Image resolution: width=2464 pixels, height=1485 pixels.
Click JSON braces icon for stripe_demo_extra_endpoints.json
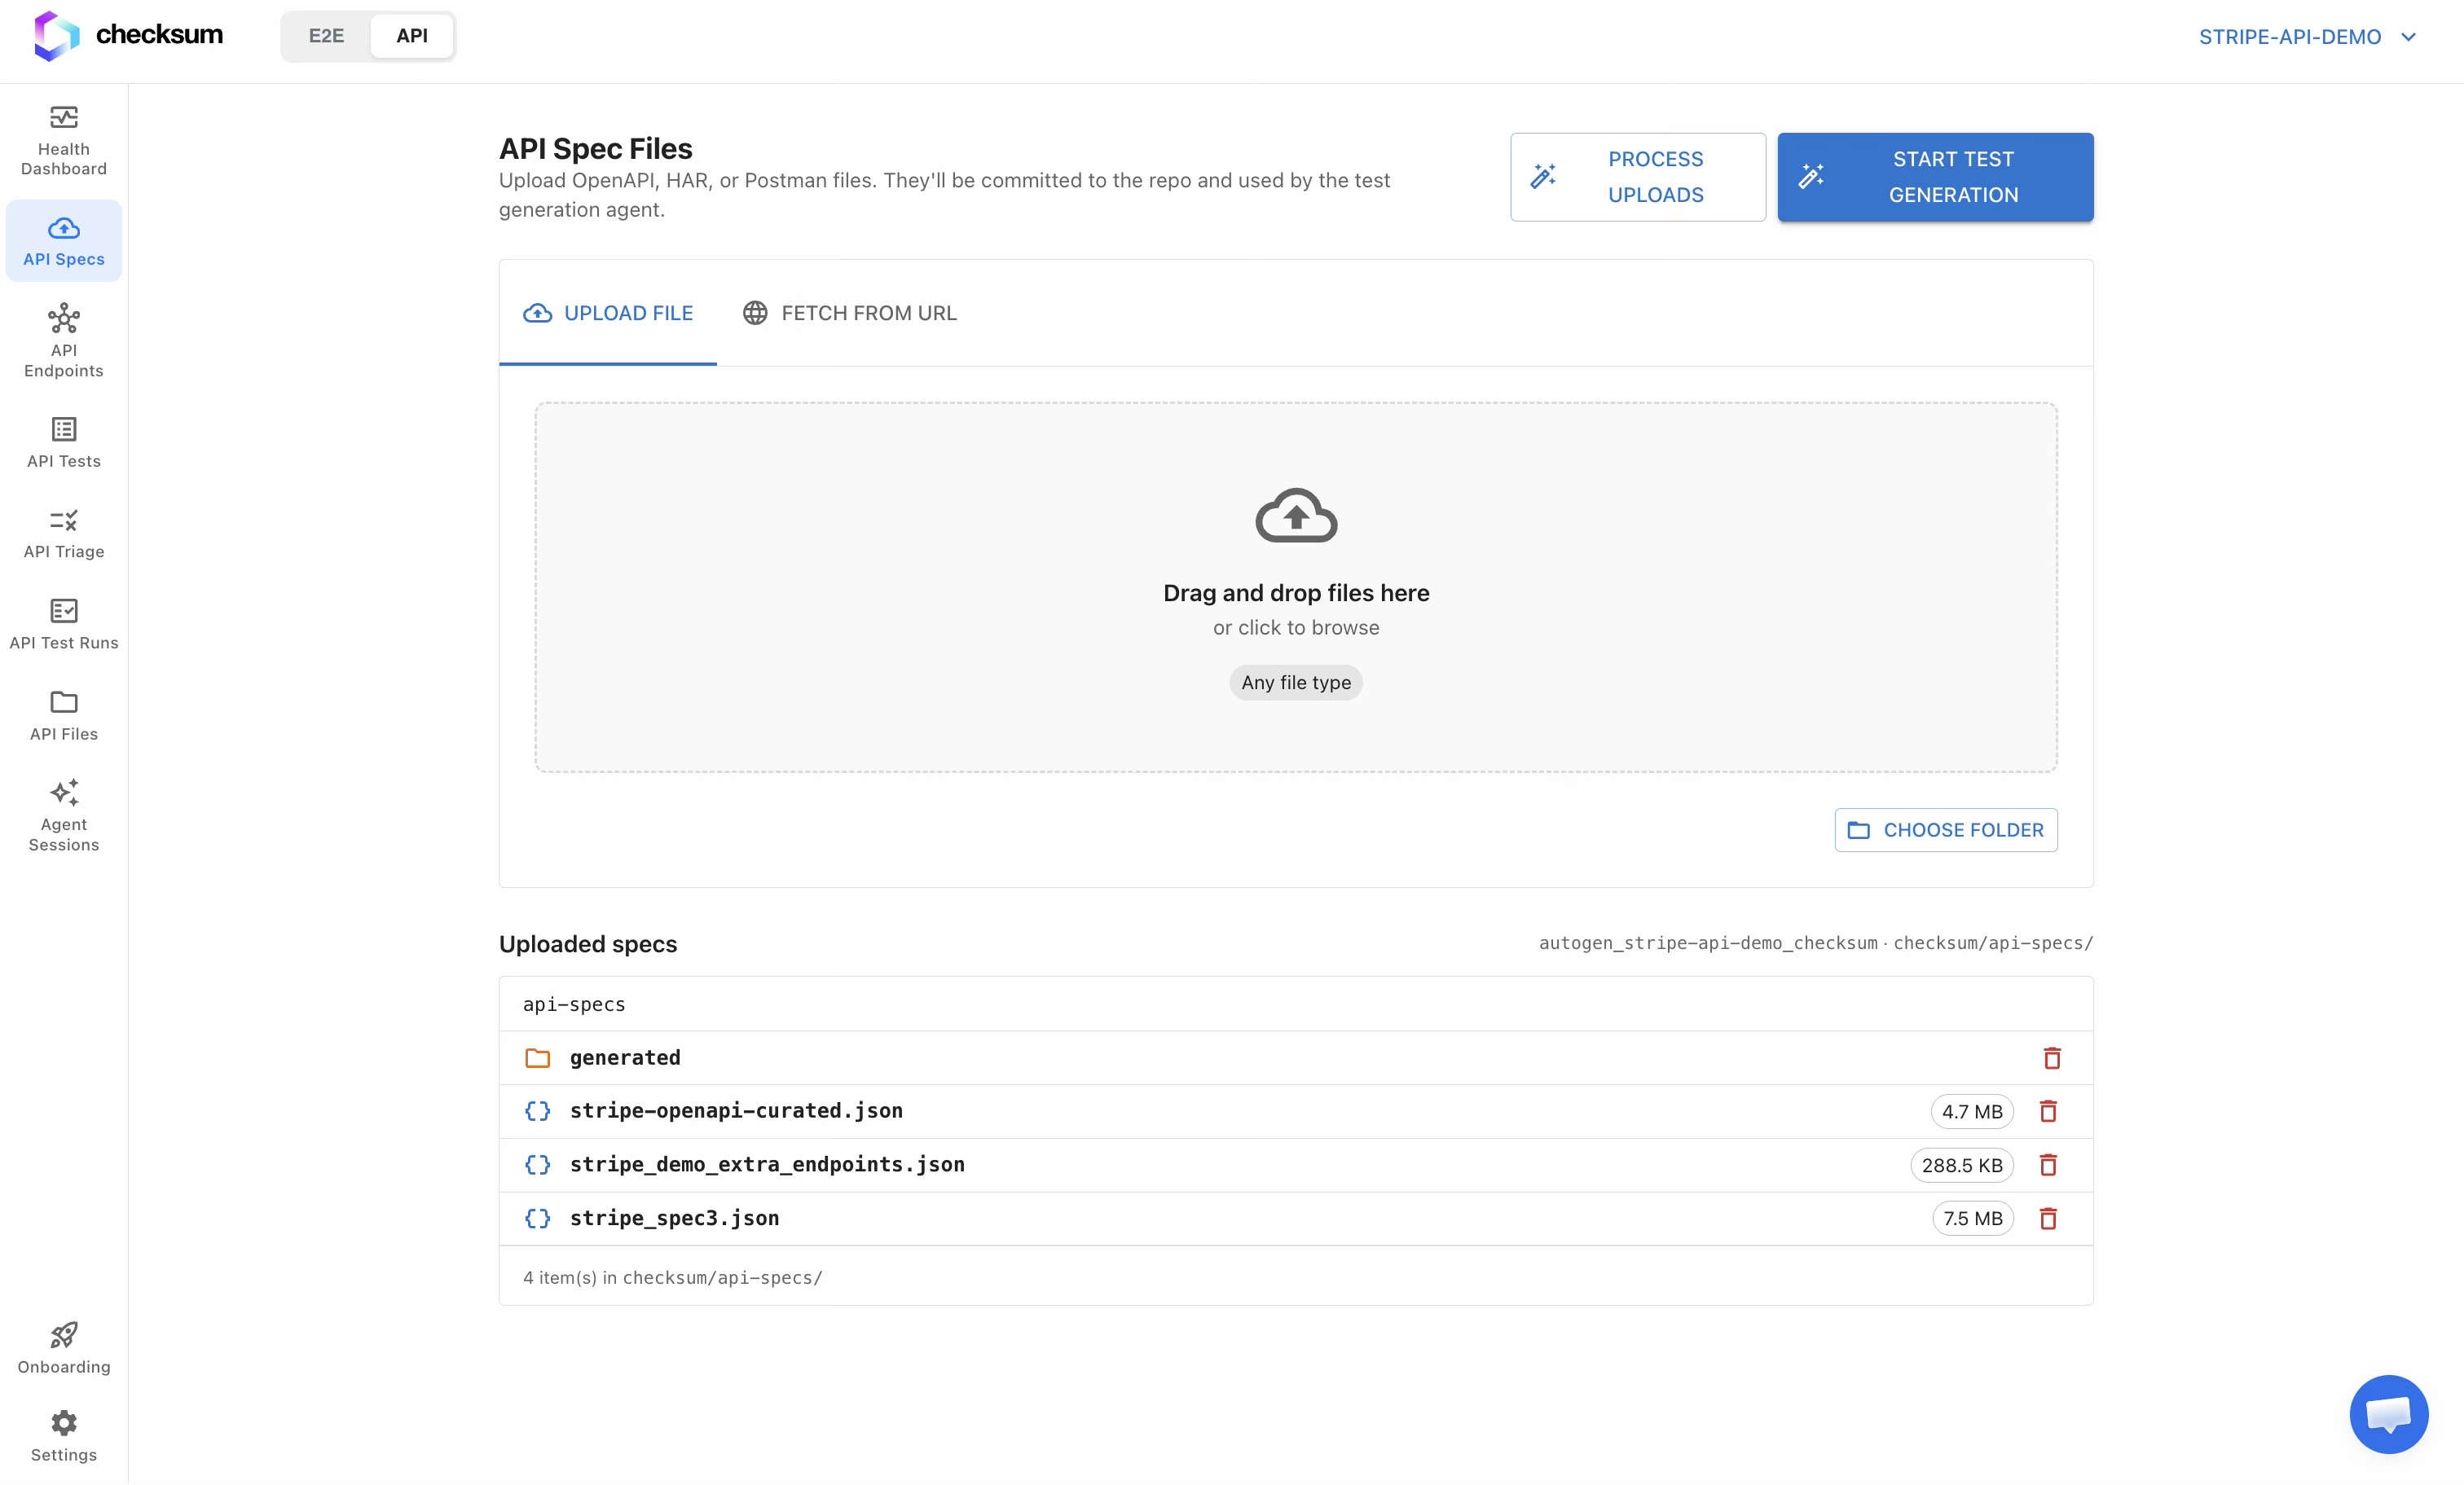coord(538,1165)
